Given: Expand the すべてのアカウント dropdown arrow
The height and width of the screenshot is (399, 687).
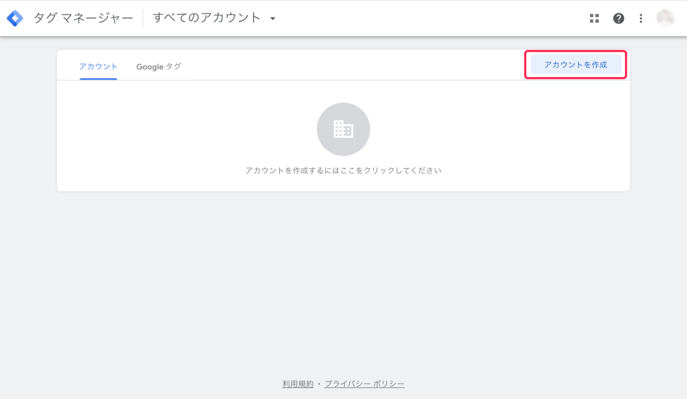Looking at the screenshot, I should [x=273, y=19].
